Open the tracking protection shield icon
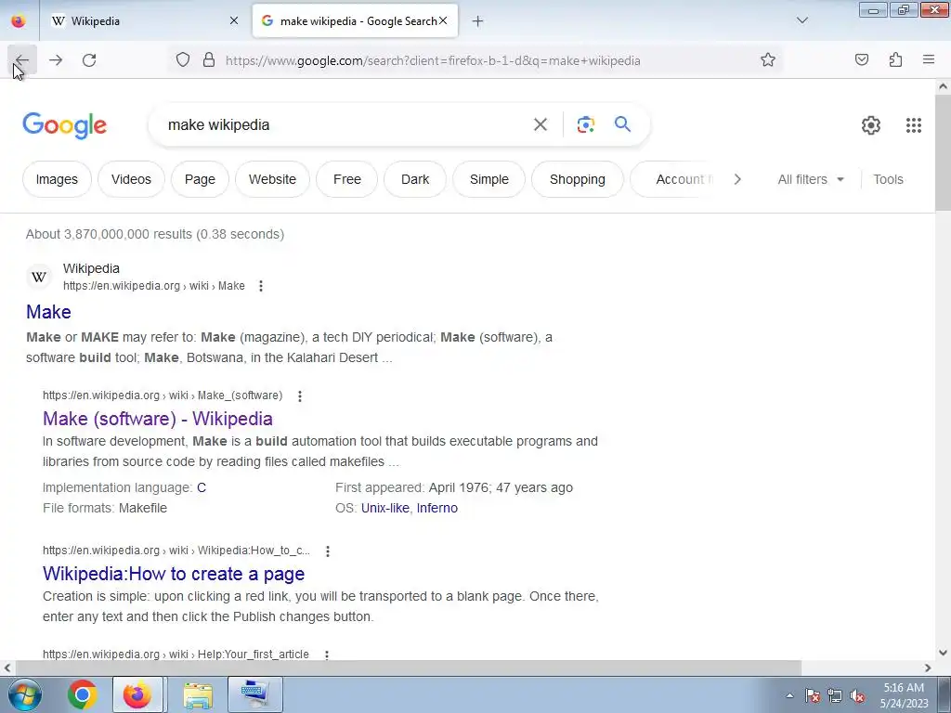 point(183,60)
